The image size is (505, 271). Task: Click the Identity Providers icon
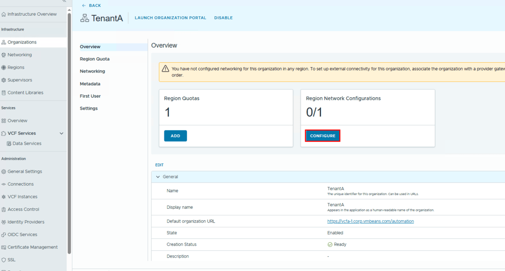(4, 222)
